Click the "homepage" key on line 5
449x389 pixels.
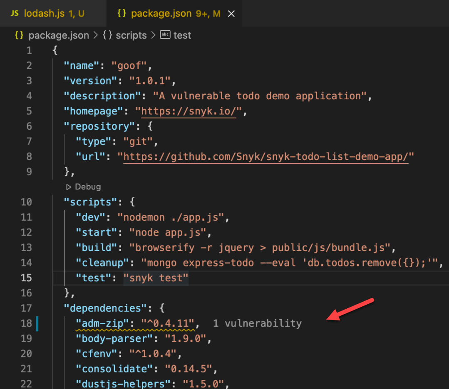(94, 111)
